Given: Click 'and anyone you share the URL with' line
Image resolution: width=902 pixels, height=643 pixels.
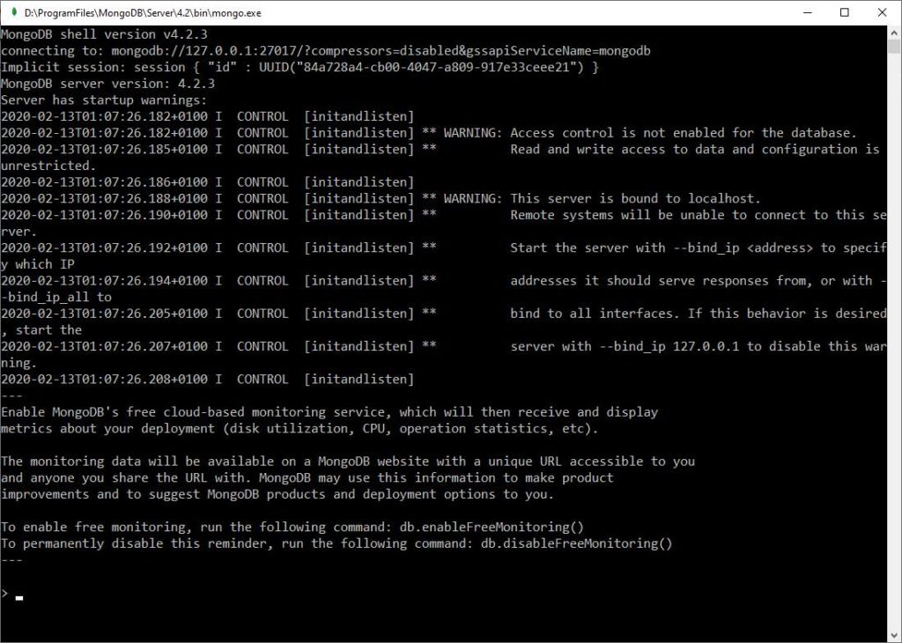Looking at the screenshot, I should click(307, 478).
